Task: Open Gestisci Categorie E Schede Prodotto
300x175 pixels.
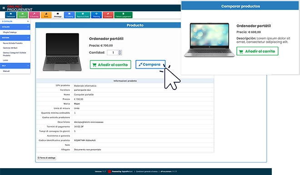Action: (15, 54)
